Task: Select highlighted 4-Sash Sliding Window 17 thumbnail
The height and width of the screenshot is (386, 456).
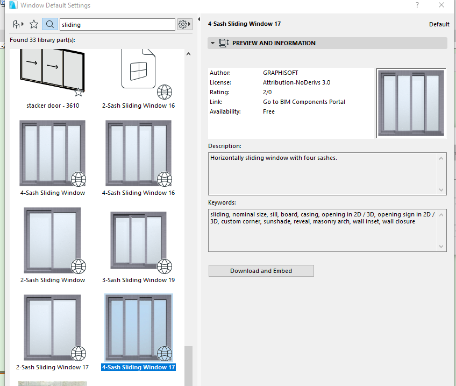Action: (x=138, y=327)
